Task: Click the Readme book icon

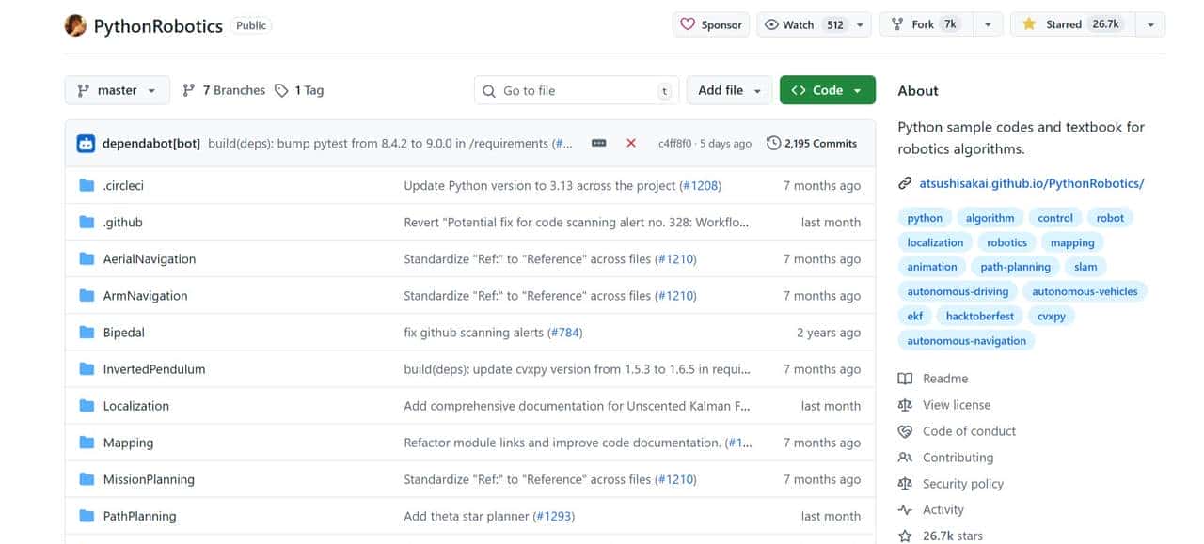Action: [x=905, y=378]
